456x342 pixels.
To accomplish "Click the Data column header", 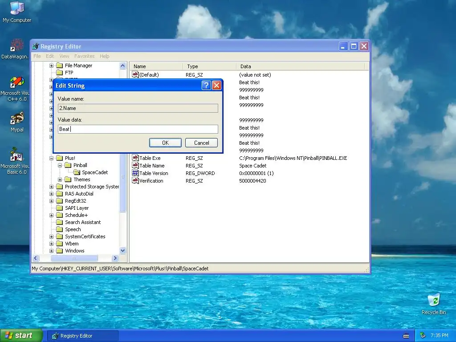I will [301, 66].
